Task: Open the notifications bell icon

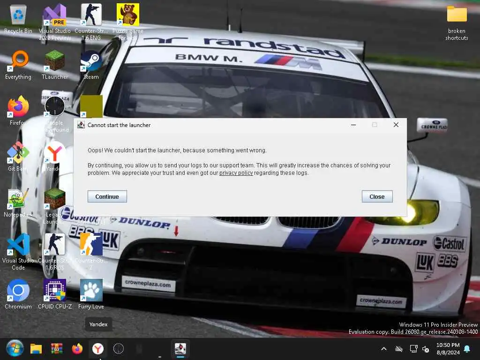Action: point(467,349)
